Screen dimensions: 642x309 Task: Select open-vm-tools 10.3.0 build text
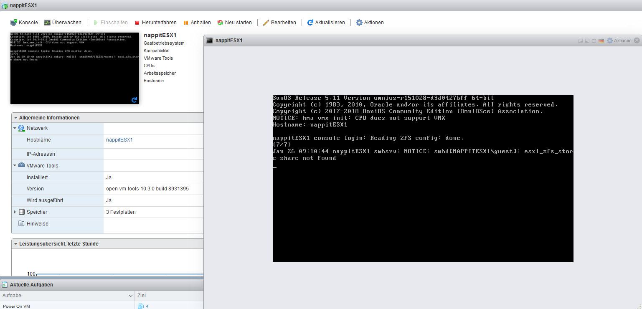[147, 189]
